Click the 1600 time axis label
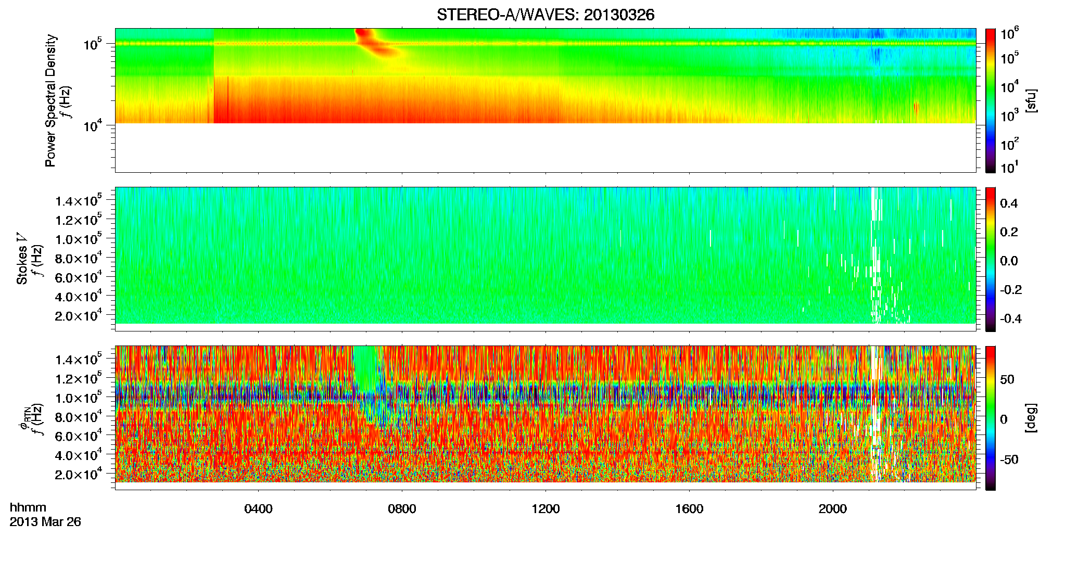The width and height of the screenshot is (1091, 562). click(689, 508)
